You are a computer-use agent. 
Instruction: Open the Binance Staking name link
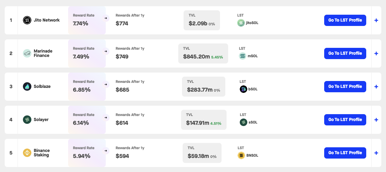(42, 153)
